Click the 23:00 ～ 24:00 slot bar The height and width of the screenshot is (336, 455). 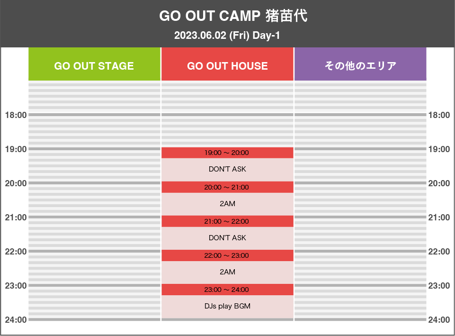point(227,290)
